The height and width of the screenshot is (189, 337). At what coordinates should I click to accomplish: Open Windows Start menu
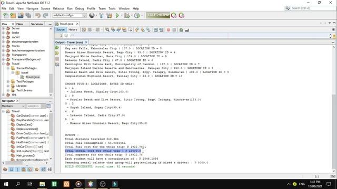tap(6, 184)
